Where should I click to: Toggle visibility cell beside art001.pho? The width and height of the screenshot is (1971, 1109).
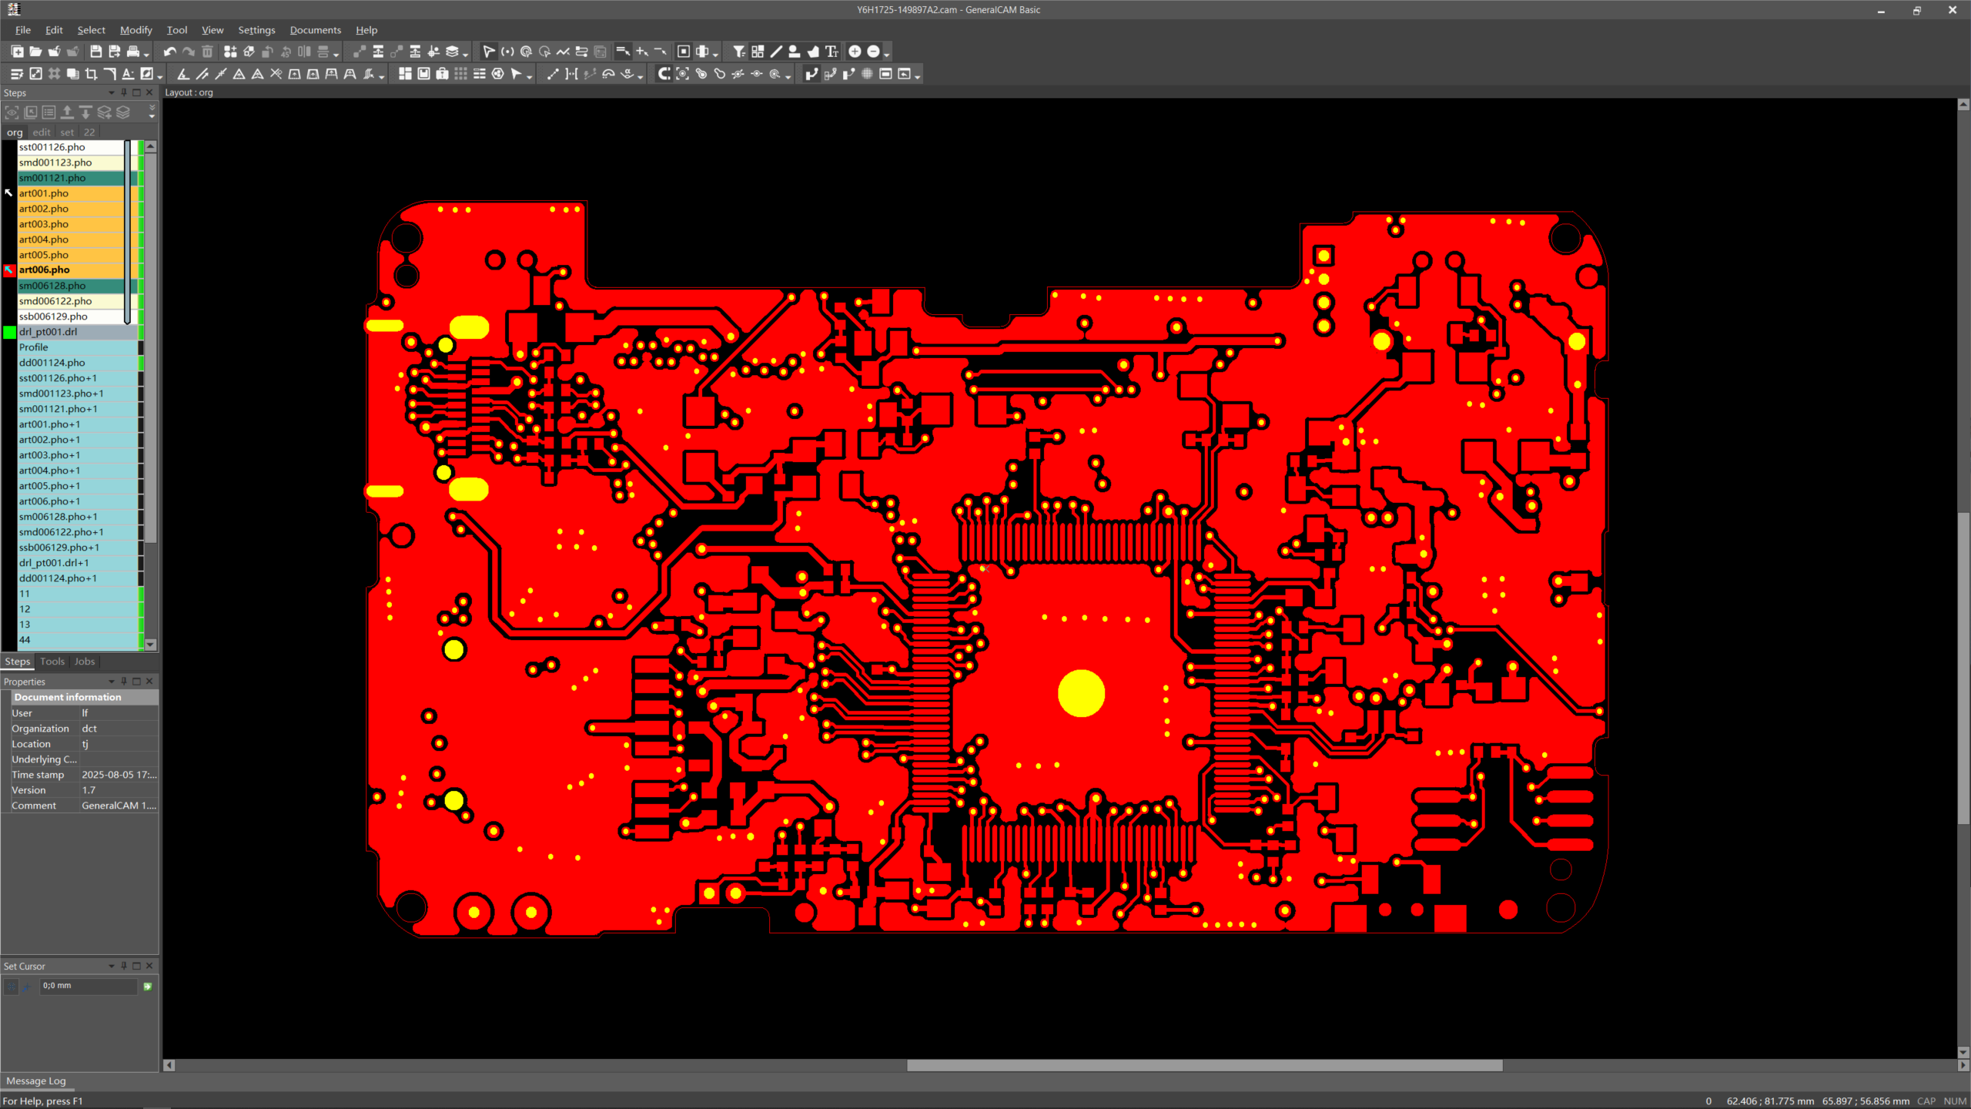coord(9,193)
